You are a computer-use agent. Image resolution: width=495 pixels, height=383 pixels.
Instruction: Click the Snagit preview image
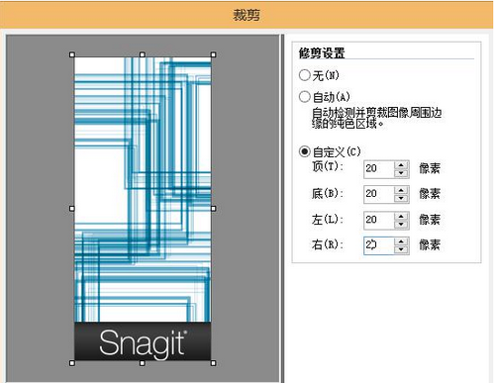coord(143,209)
